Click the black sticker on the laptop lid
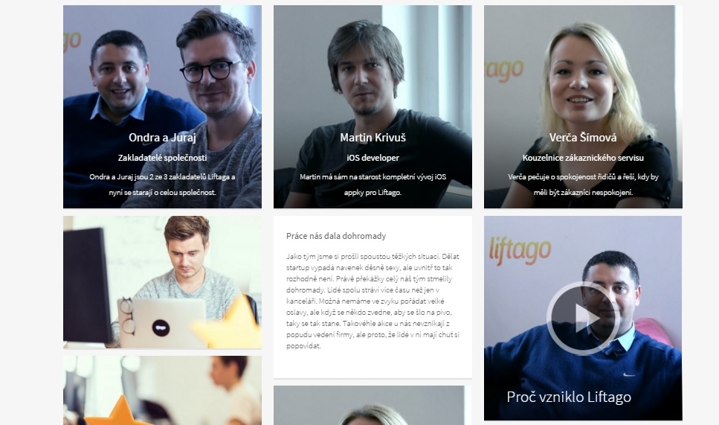This screenshot has height=425, width=719. (161, 328)
